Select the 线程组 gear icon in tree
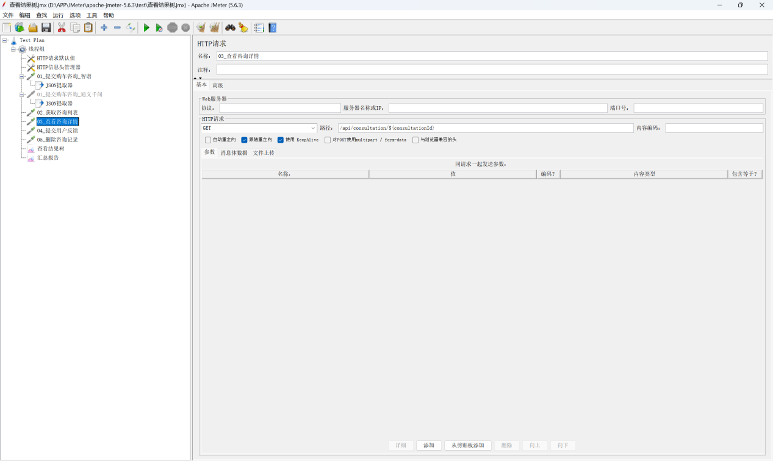The height and width of the screenshot is (461, 773). tap(23, 49)
